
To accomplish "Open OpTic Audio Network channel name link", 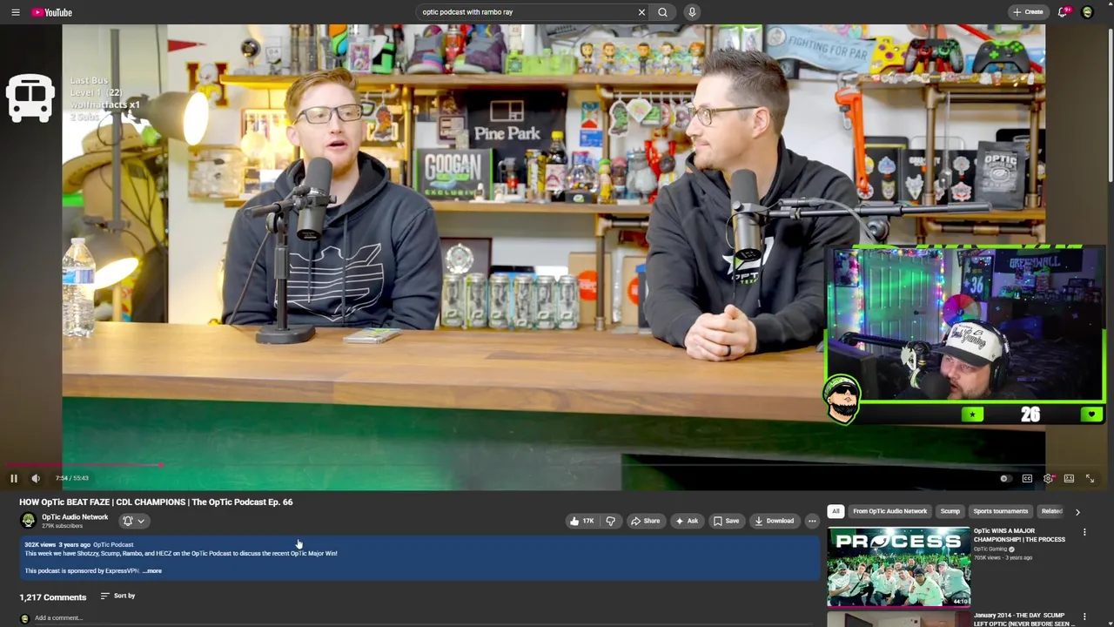I will click(75, 517).
